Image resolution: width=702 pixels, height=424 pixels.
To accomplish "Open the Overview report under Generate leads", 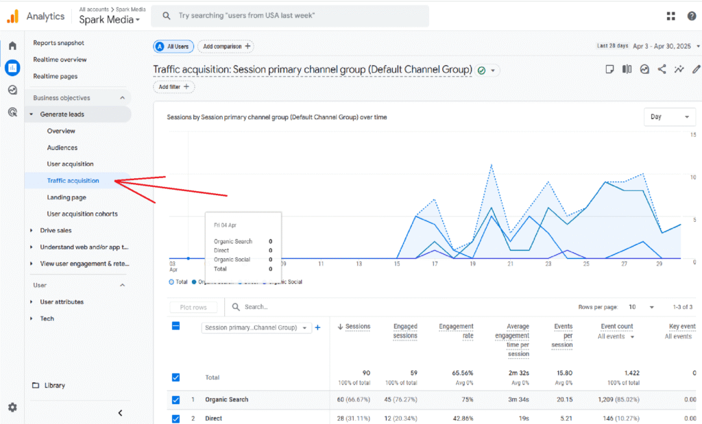I will click(x=61, y=131).
